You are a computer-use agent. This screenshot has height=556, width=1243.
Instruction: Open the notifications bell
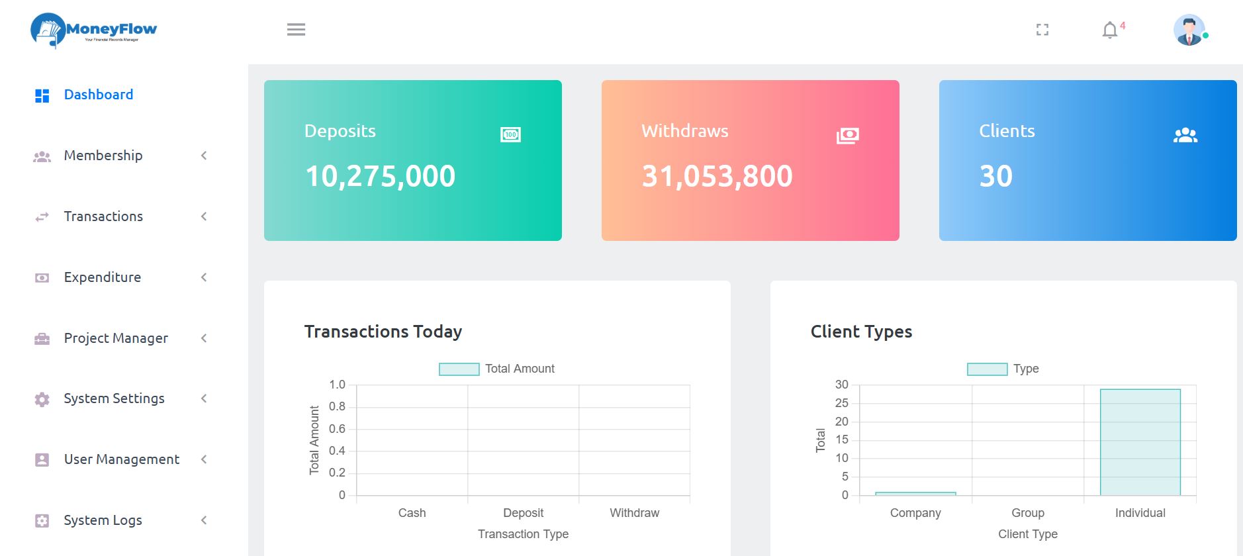tap(1110, 30)
